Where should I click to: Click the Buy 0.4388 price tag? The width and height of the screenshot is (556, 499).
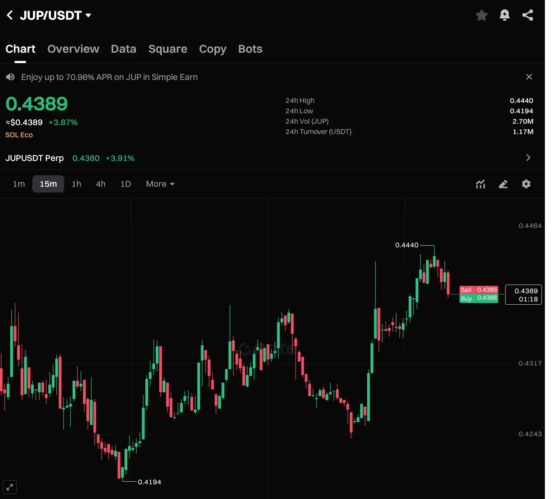479,298
